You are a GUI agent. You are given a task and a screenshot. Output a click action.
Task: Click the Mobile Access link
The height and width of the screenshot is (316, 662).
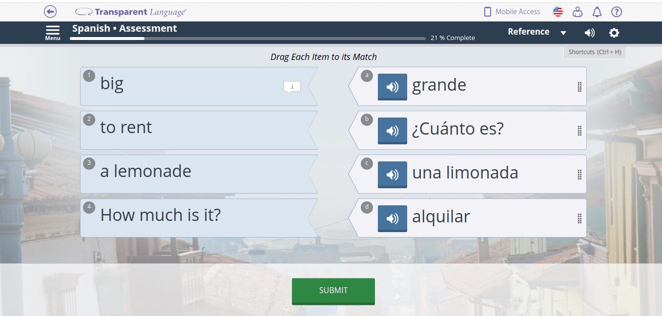[512, 12]
